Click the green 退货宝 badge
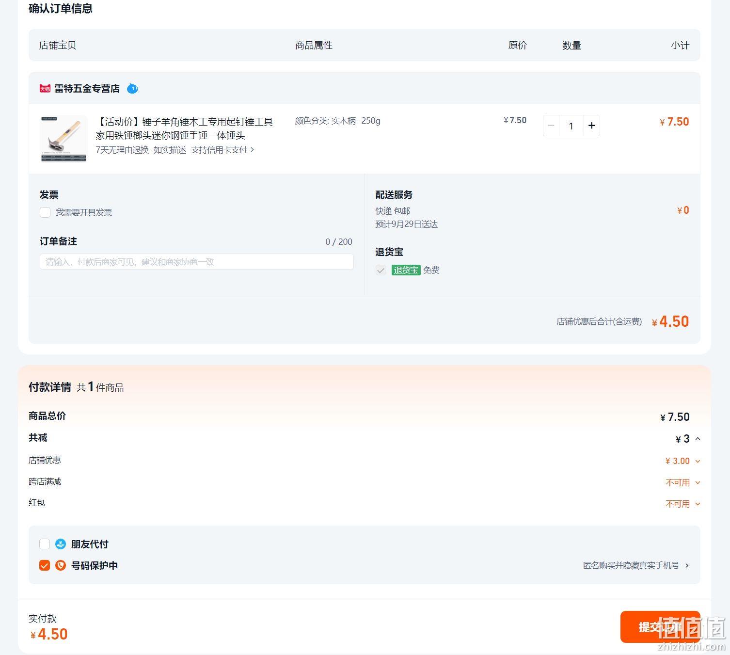Screen dimensions: 730x655 tap(406, 270)
